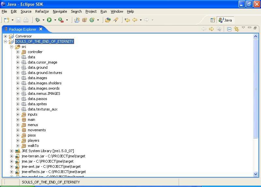This screenshot has height=187, width=261.
Task: Open Package Explorer view menu triangle
Action: pyautogui.click(x=243, y=28)
